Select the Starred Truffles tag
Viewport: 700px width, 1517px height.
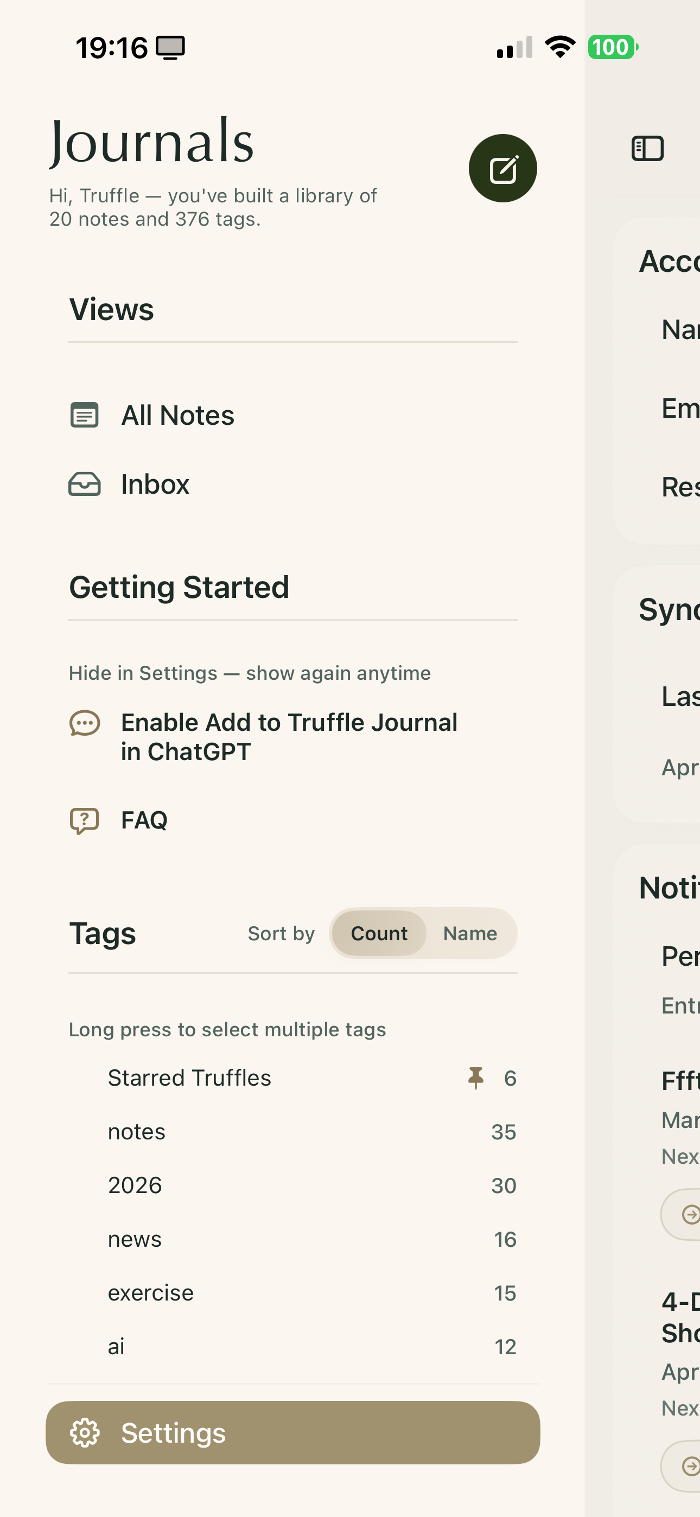coord(293,1078)
